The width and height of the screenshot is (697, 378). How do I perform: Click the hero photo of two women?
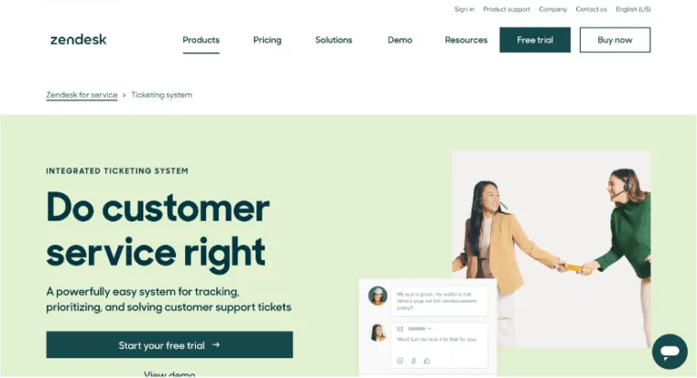pos(551,249)
